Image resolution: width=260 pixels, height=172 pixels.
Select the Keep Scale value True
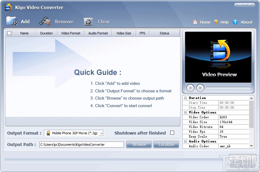pos(234,137)
